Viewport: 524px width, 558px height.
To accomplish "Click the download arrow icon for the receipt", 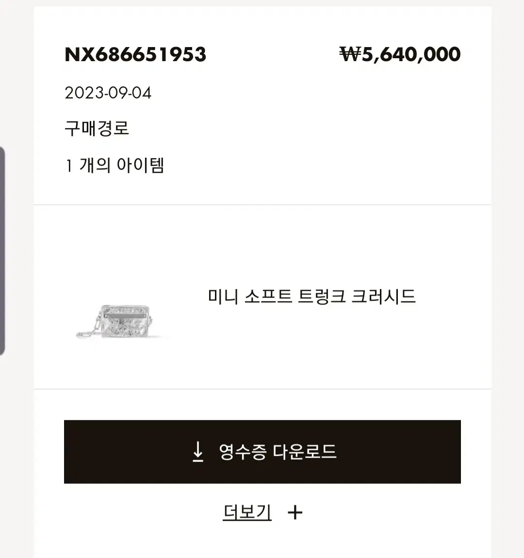I will tap(198, 452).
